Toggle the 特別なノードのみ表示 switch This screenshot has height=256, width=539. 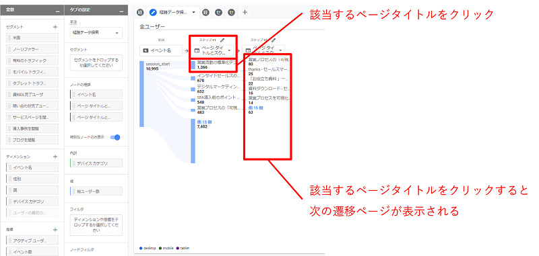tap(115, 138)
